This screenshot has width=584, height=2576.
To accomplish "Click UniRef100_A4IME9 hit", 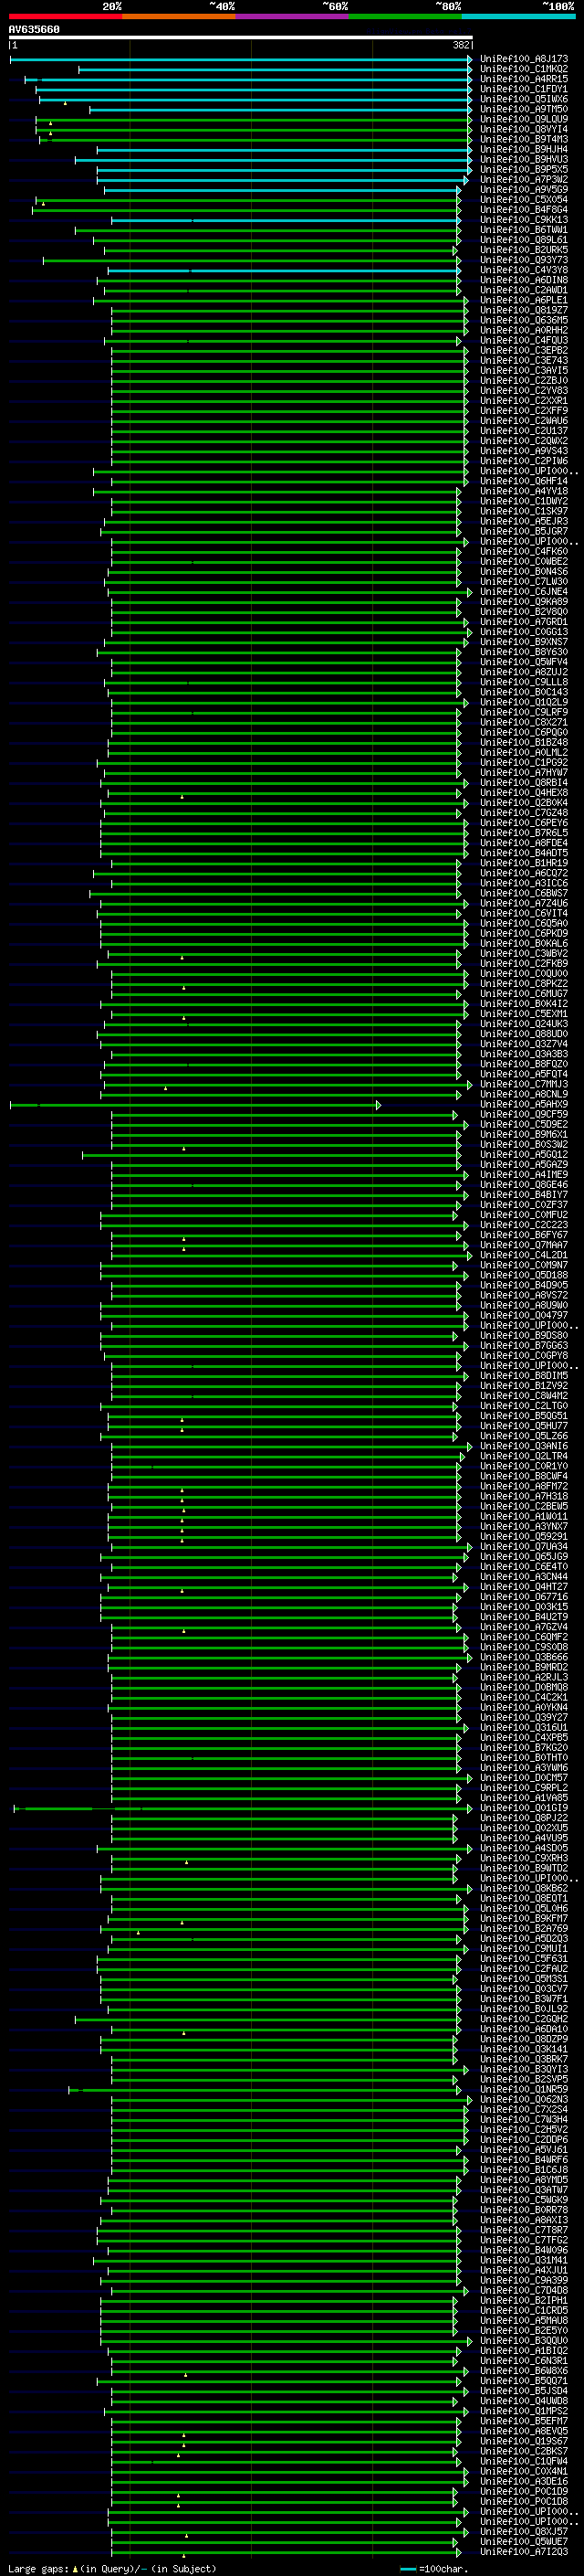I will pyautogui.click(x=524, y=1174).
